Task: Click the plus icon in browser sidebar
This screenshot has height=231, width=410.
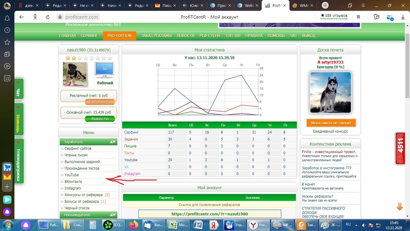Action: click(7, 187)
